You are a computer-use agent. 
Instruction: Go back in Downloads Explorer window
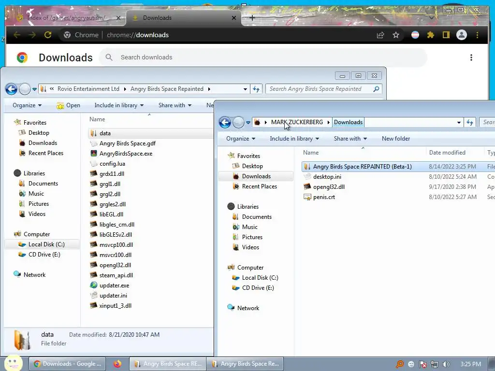(x=225, y=122)
